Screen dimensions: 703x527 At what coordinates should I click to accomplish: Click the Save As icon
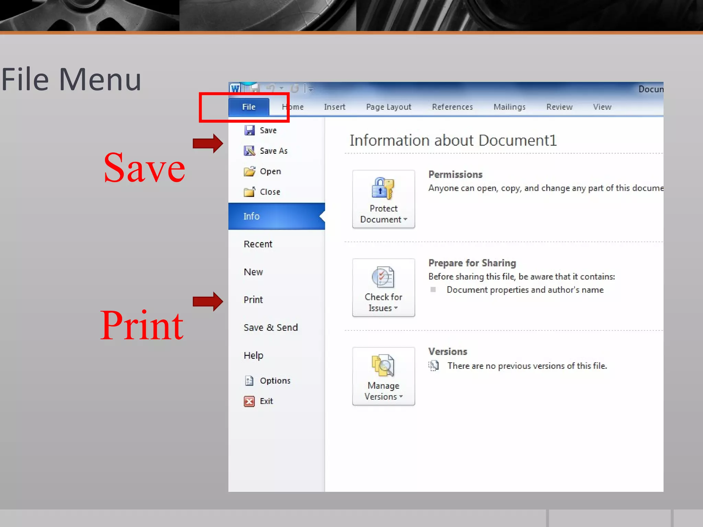[x=250, y=151]
